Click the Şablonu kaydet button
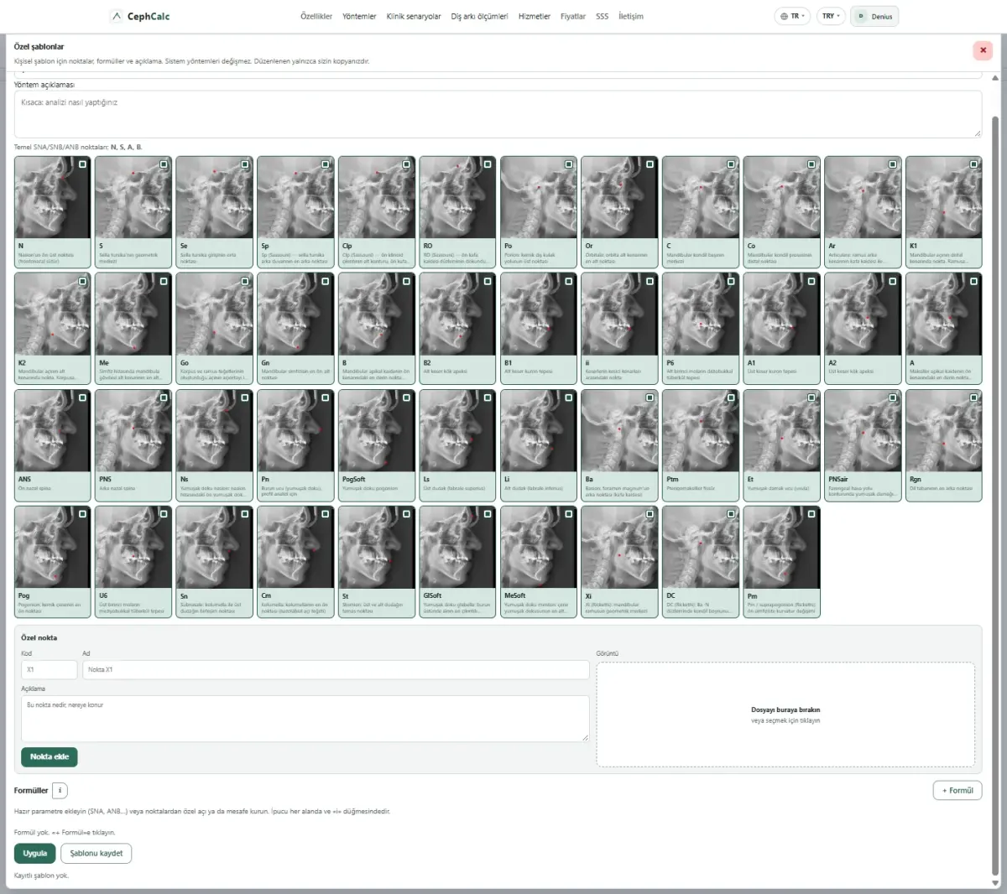This screenshot has width=1007, height=894. coord(97,853)
